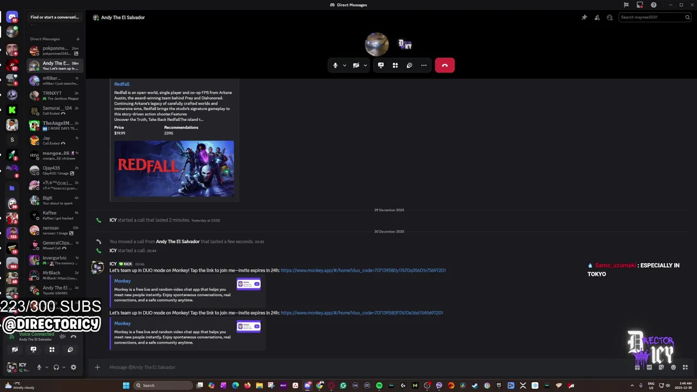Image resolution: width=697 pixels, height=392 pixels.
Task: Open Windows Start menu
Action: (126, 385)
